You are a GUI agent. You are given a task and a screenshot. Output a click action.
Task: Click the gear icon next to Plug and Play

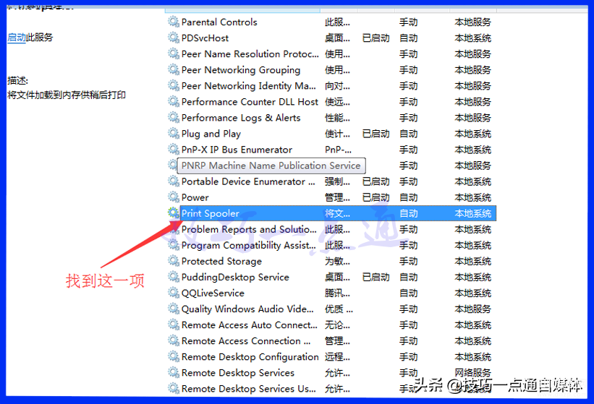coord(174,134)
